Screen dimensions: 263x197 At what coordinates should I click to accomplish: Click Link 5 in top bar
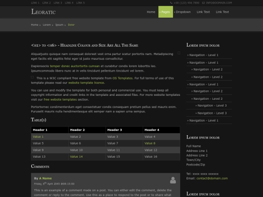(x=80, y=3)
